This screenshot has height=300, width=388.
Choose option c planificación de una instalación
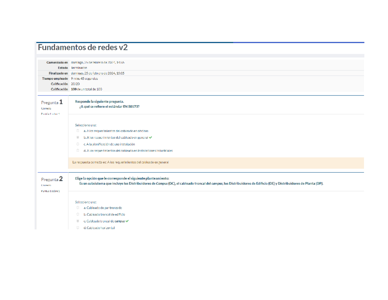point(78,144)
